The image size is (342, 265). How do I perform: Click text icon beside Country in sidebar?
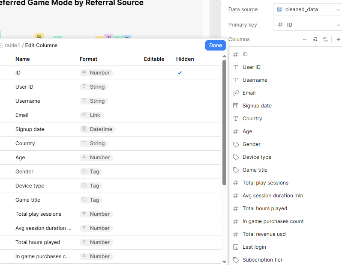coord(236,119)
